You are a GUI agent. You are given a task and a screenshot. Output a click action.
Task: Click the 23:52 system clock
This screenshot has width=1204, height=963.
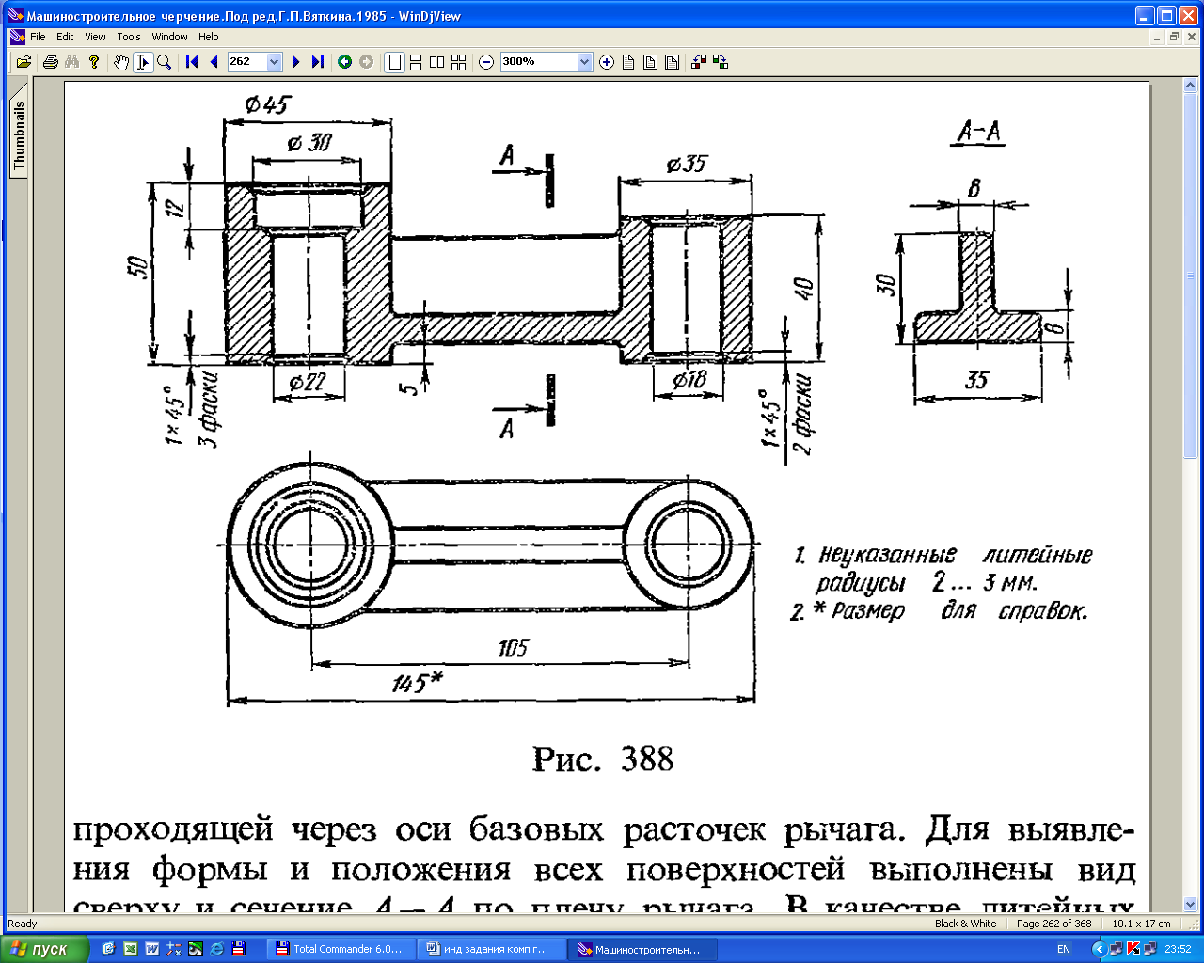(1178, 949)
